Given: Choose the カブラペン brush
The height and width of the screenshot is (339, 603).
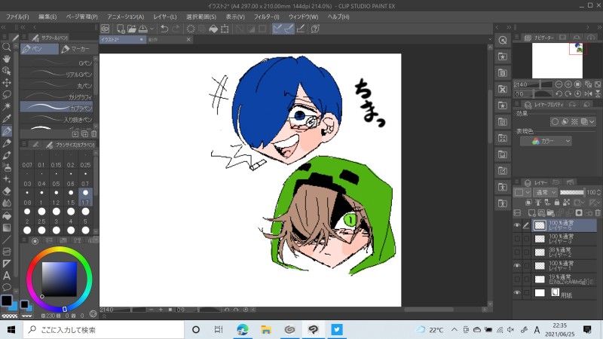Looking at the screenshot, I should point(57,107).
